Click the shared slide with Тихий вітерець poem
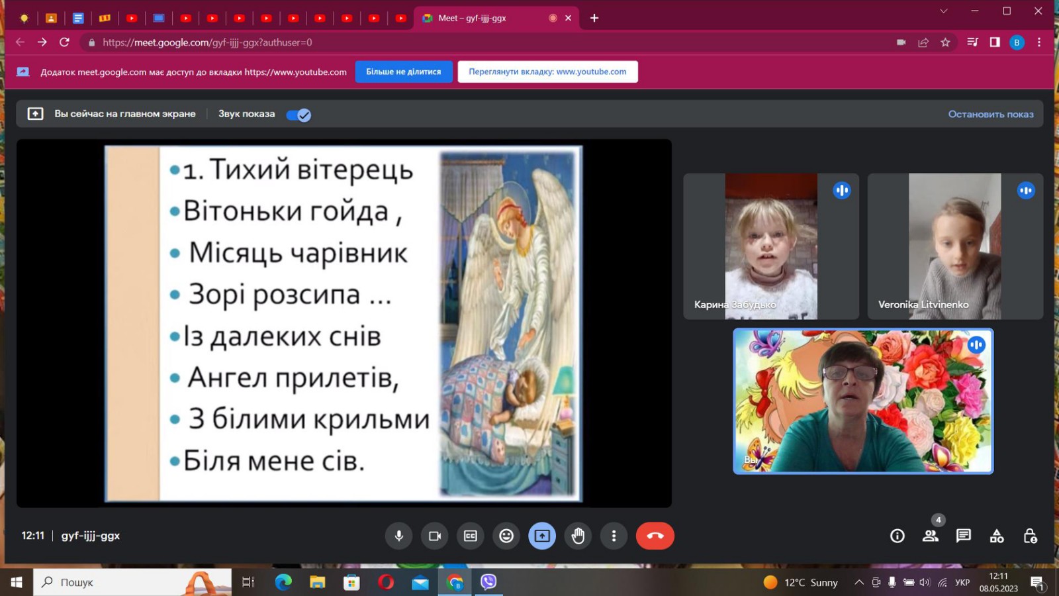The height and width of the screenshot is (596, 1059). tap(344, 323)
